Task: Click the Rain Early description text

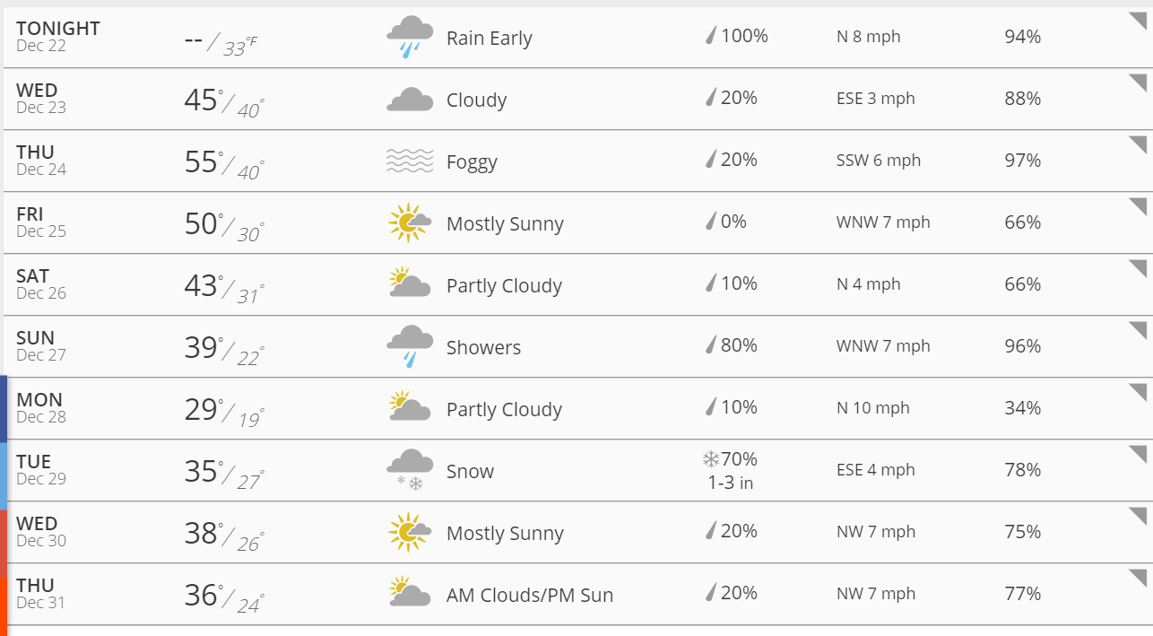Action: pyautogui.click(x=489, y=39)
